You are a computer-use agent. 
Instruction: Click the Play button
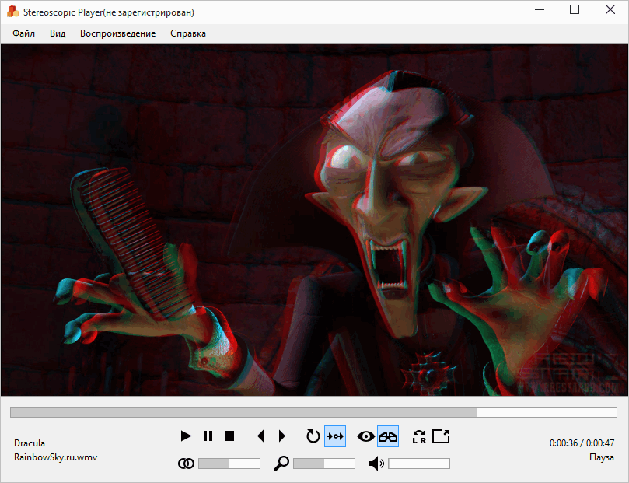[x=185, y=436]
